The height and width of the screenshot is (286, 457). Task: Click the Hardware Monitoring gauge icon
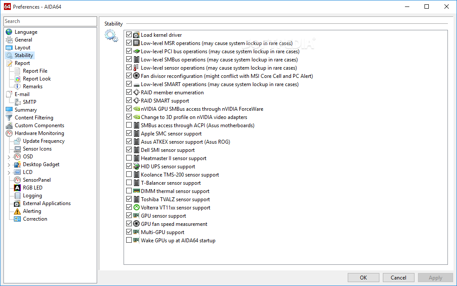[9, 133]
